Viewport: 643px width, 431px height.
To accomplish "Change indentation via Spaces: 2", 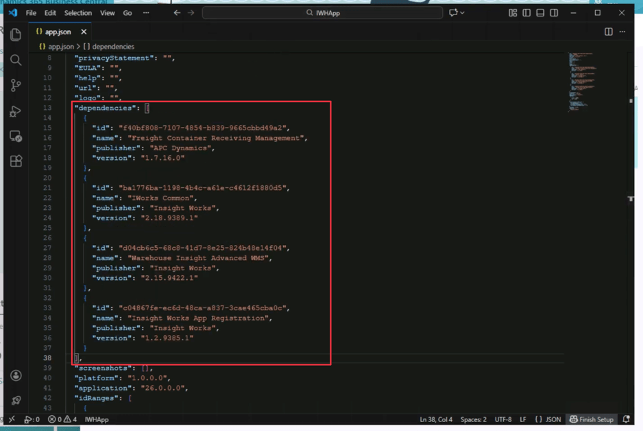I will (473, 419).
